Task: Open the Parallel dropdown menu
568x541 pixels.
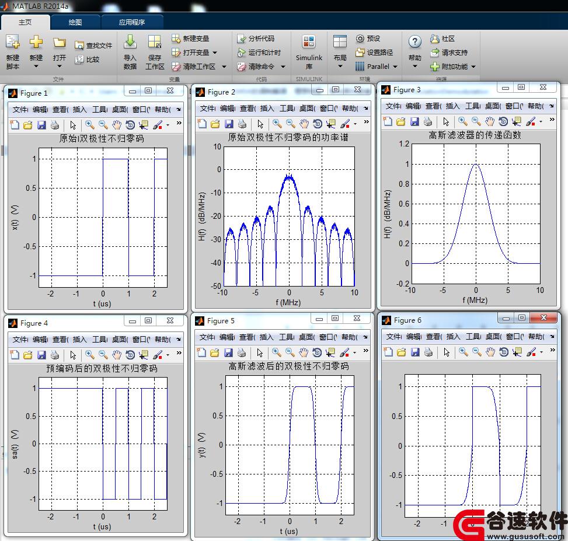Action: pos(395,67)
